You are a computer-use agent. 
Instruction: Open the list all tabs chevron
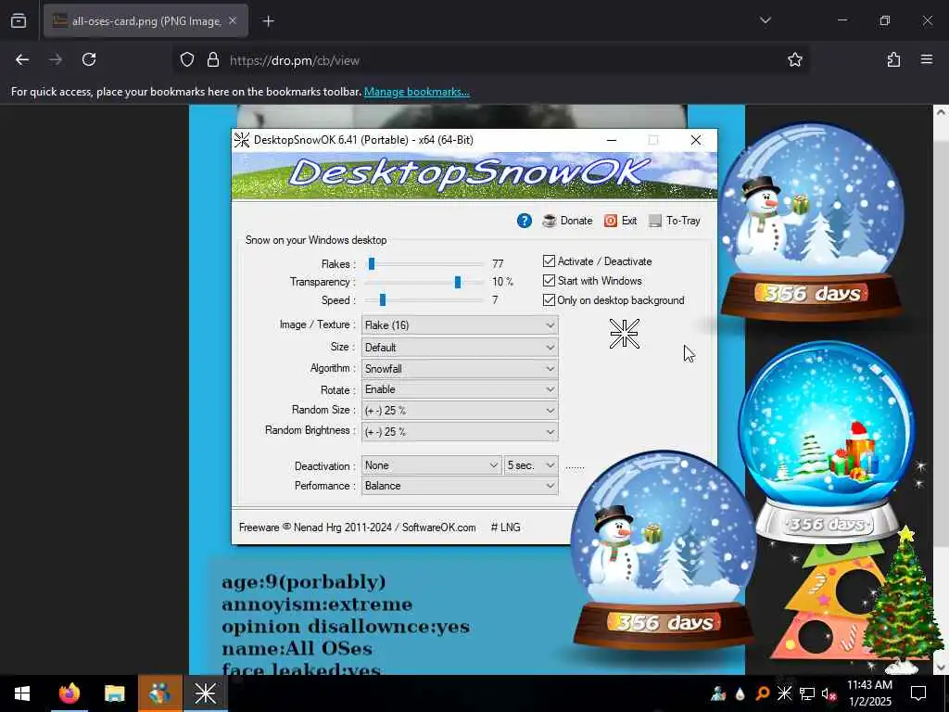765,20
